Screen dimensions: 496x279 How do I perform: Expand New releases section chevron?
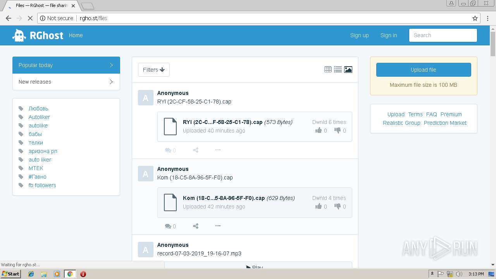(111, 82)
